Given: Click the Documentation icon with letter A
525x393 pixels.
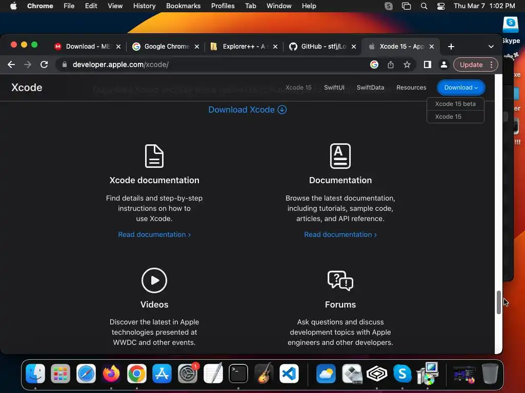Looking at the screenshot, I should coord(340,156).
